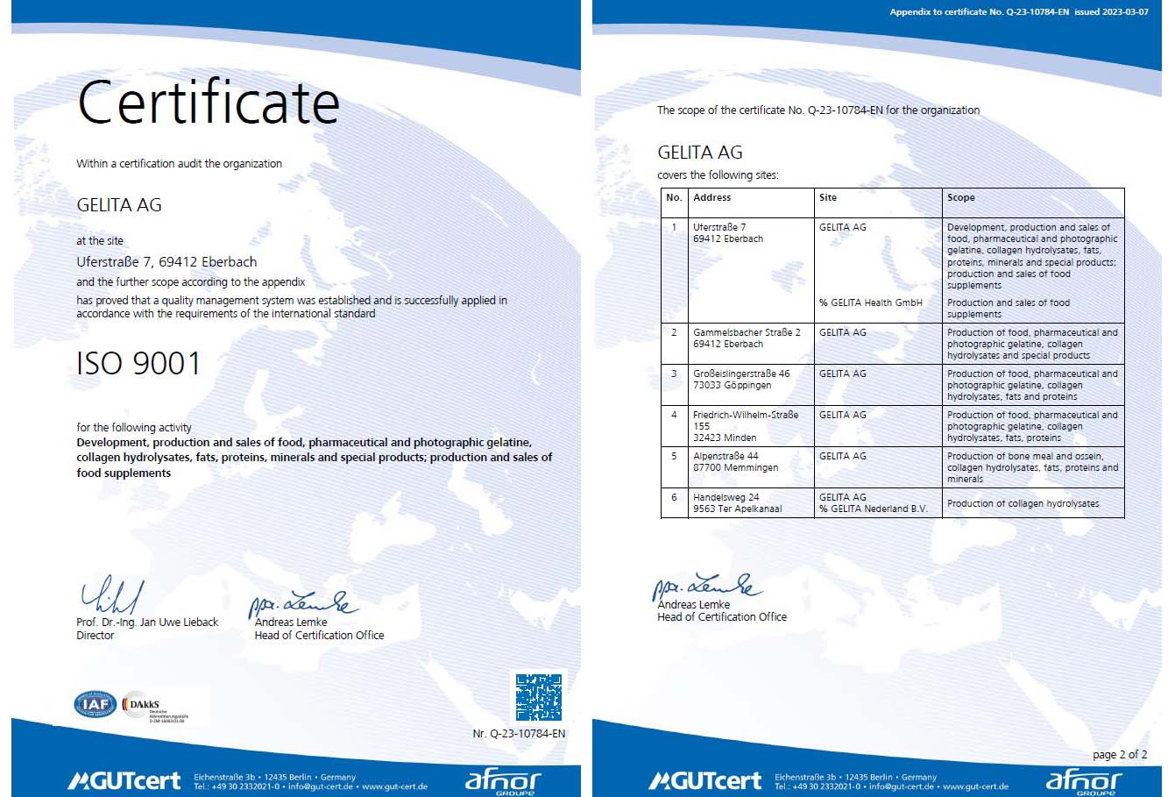
Task: Click the "ISO 9001" standard title
Action: click(138, 363)
